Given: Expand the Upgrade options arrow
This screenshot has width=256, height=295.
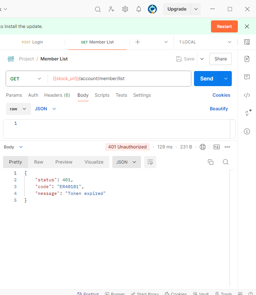Looking at the screenshot, I should [196, 9].
